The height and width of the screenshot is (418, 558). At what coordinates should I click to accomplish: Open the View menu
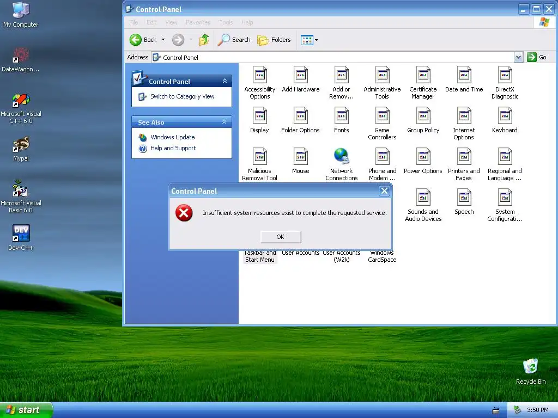171,22
